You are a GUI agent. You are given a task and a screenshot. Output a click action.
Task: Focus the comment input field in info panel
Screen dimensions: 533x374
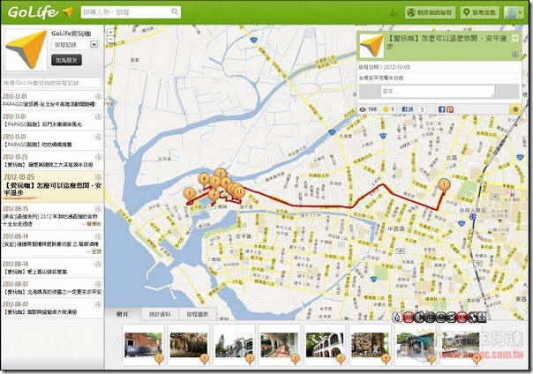coord(438,91)
